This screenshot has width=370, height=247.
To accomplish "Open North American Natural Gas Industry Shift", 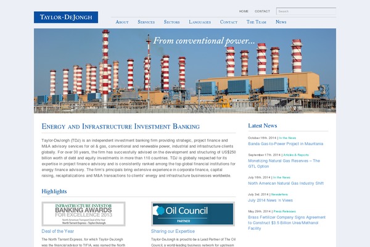I will pyautogui.click(x=286, y=183).
